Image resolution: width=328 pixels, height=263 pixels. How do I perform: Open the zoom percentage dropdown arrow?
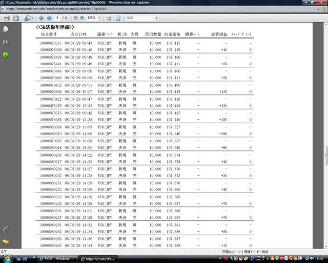(99, 18)
